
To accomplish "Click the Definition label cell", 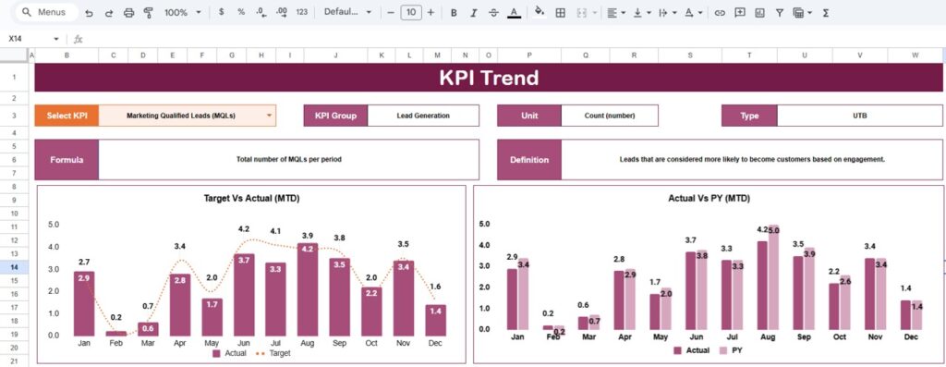I will tap(529, 159).
